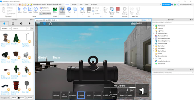Open the Models category dropdown
Viewport: 194px width, 104px height.
coord(6,28)
